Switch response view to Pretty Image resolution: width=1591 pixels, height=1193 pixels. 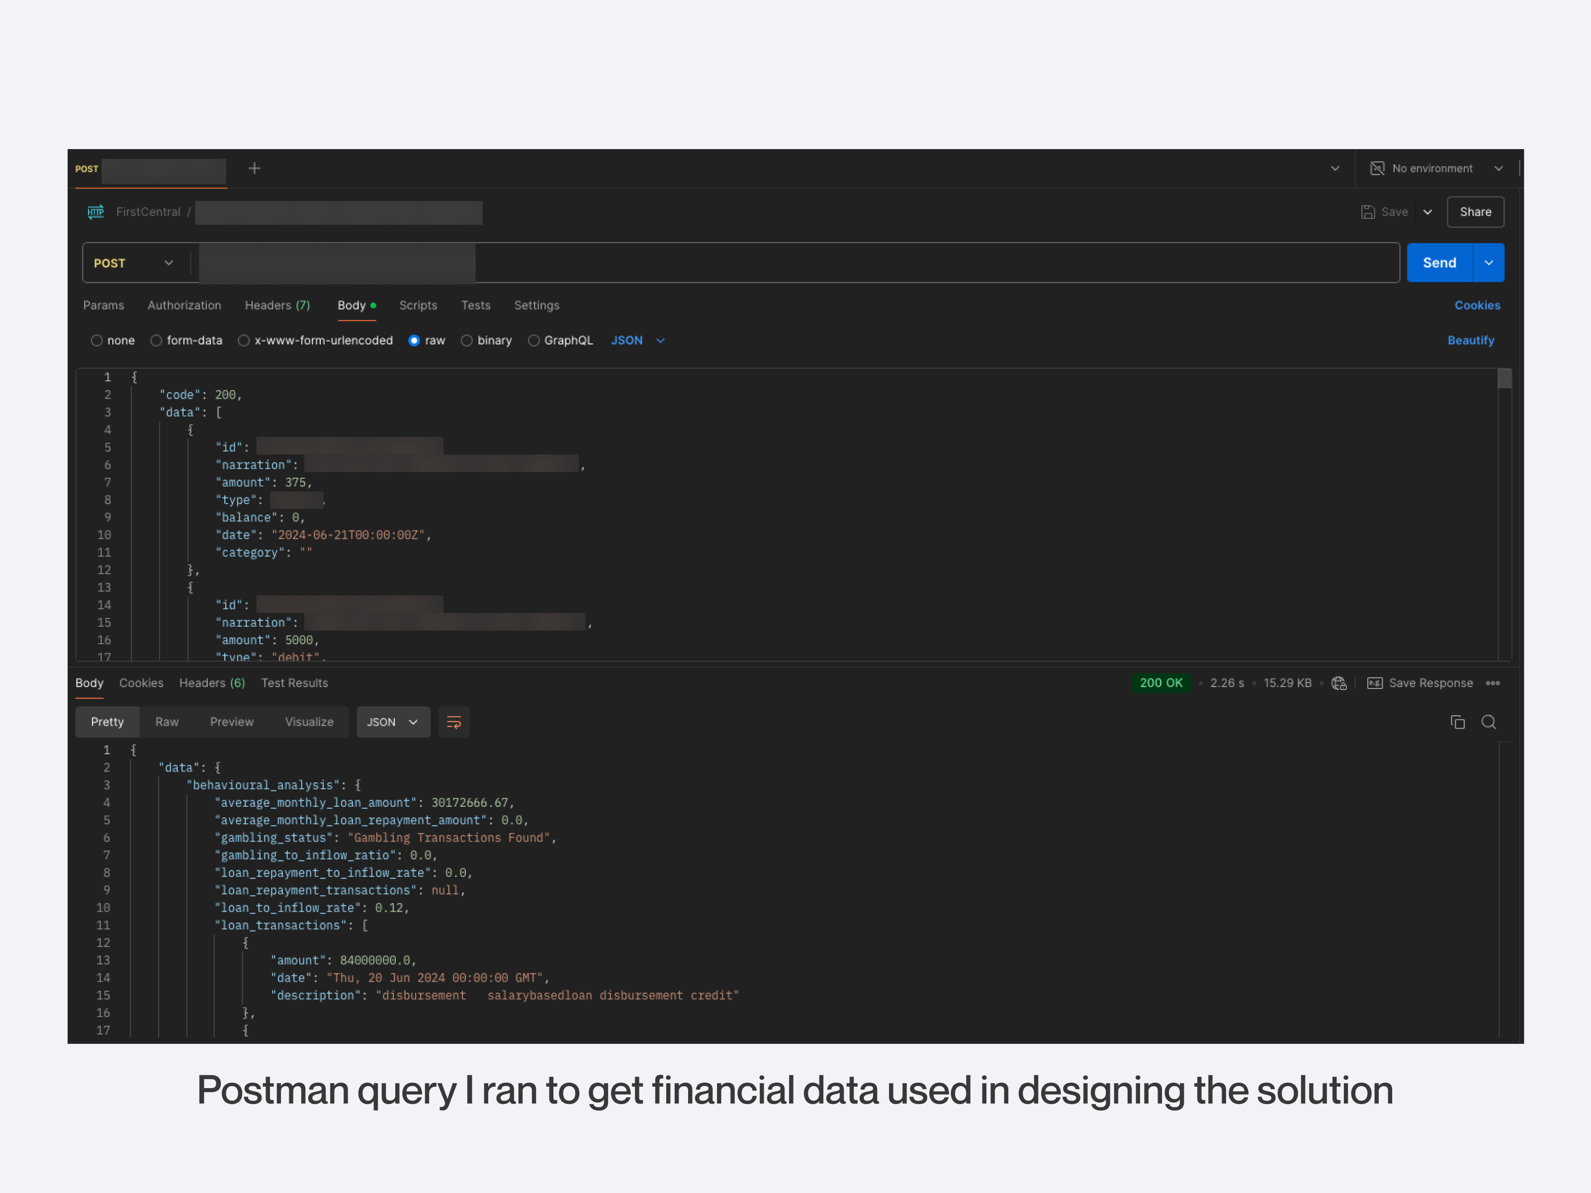[x=107, y=722]
